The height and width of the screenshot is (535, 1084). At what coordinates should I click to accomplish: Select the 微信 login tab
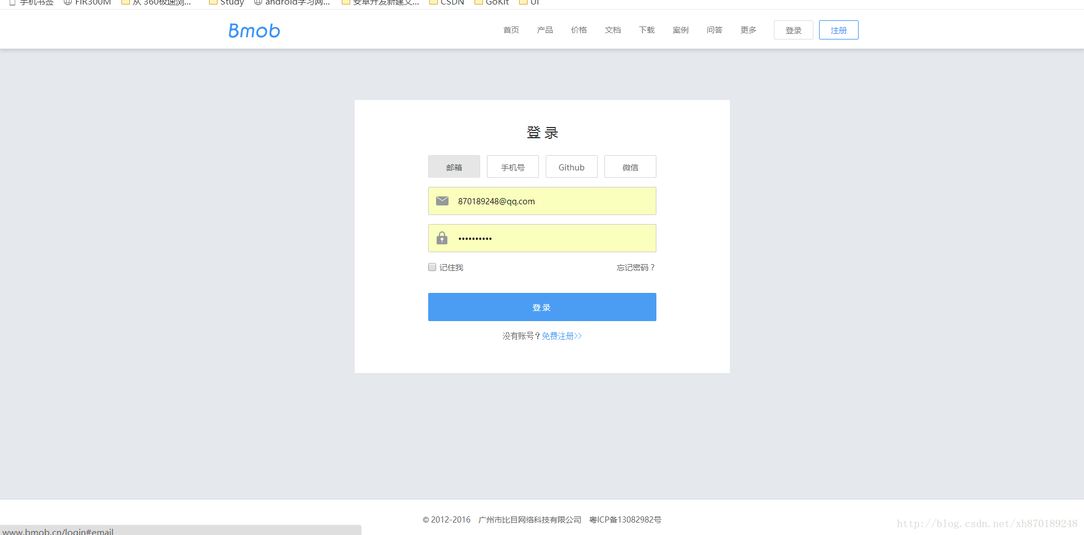(630, 166)
